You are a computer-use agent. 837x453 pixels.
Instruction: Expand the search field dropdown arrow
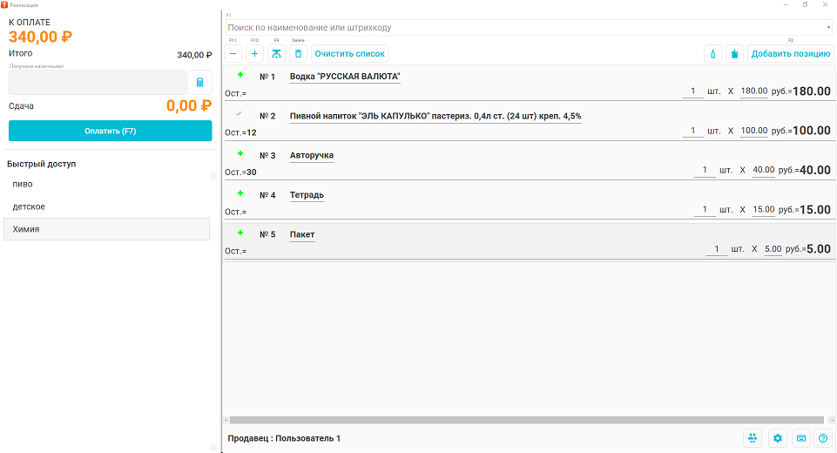click(x=828, y=27)
